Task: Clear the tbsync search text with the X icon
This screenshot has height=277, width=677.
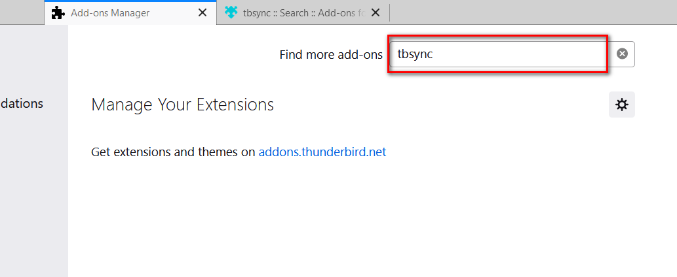Action: 622,54
